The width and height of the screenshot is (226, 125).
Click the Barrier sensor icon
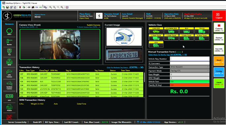[x=9, y=41]
